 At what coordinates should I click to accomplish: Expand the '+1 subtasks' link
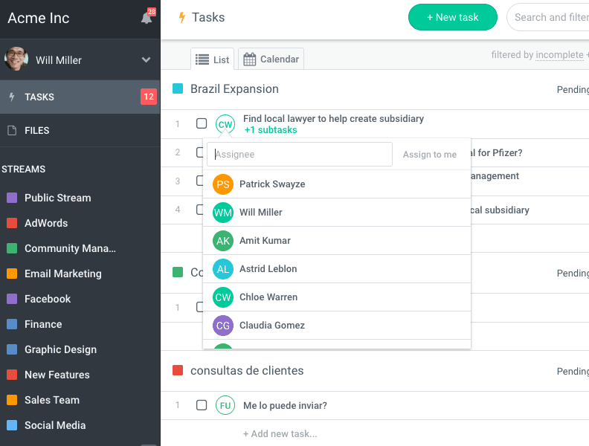tap(270, 130)
